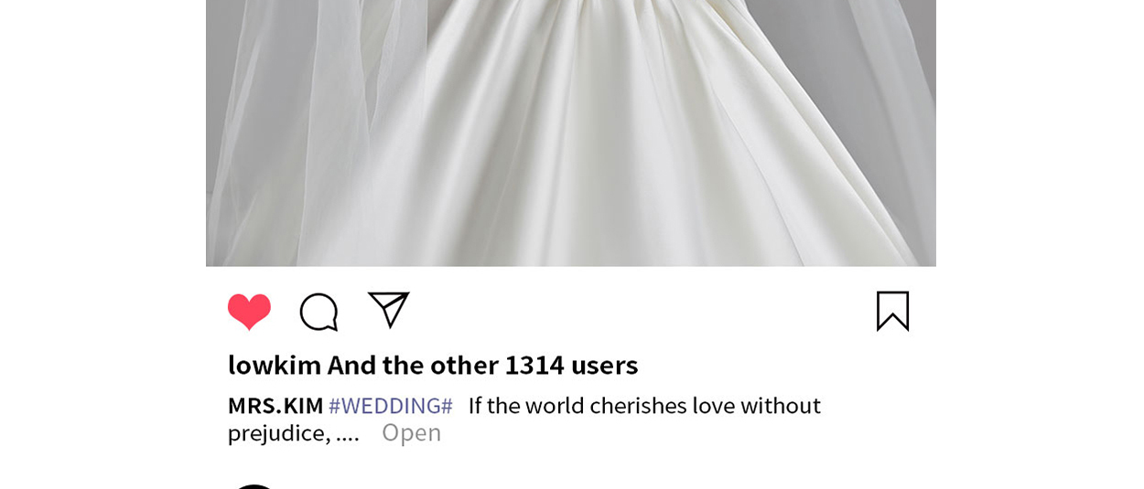Image resolution: width=1144 pixels, height=489 pixels.
Task: Click the white wedding dress photo
Action: coord(571,133)
